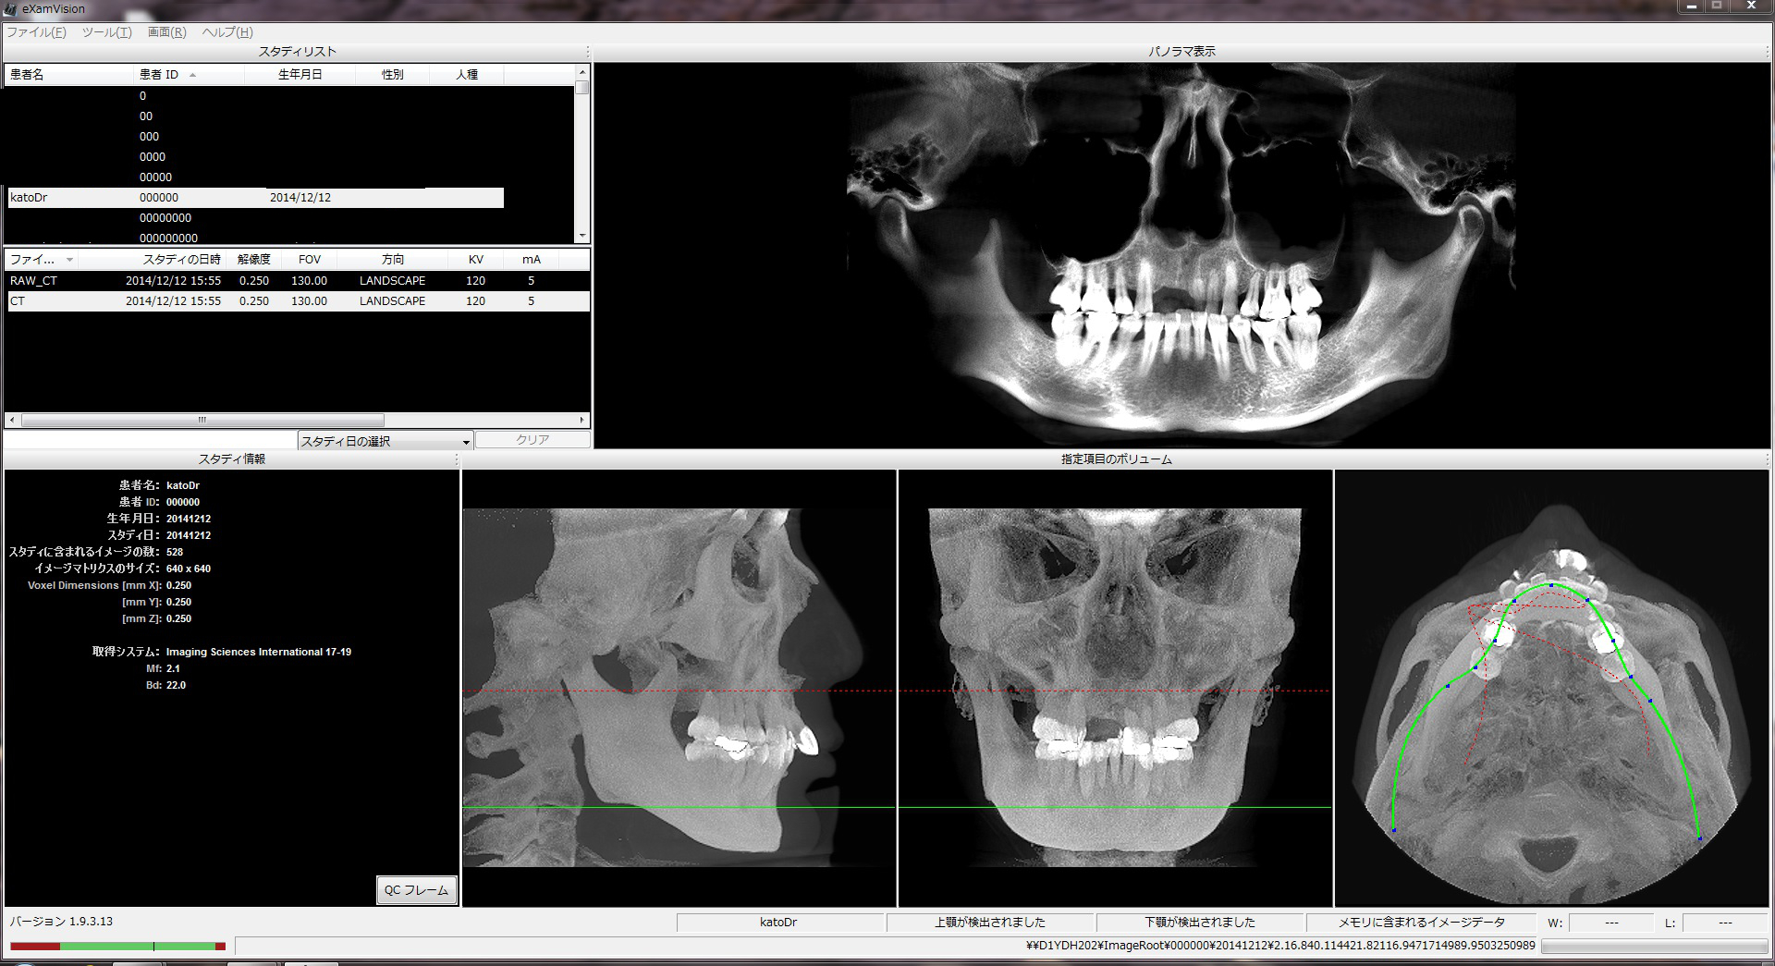The image size is (1775, 966).
Task: Open the ファイル(F) menu
Action: (36, 32)
